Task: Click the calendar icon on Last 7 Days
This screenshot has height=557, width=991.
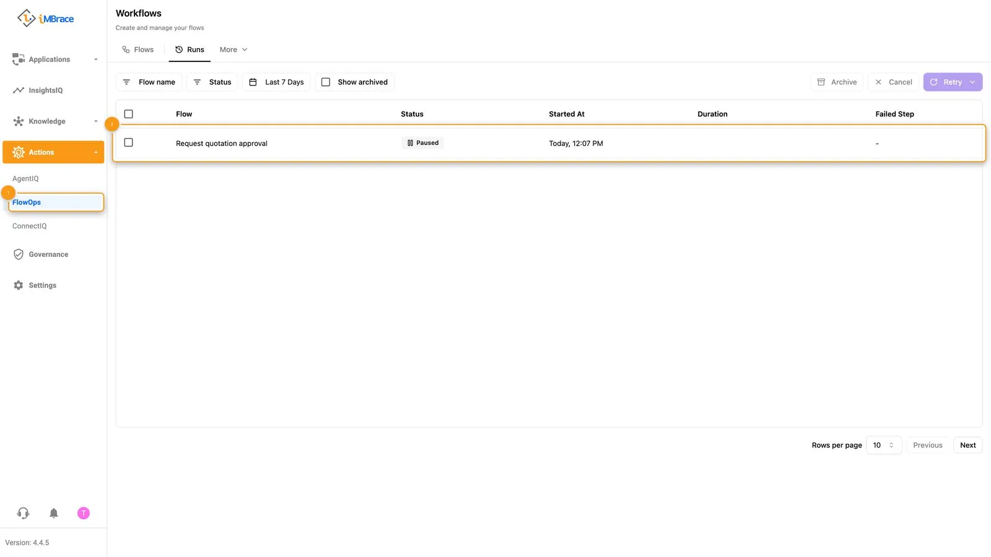Action: click(x=253, y=82)
